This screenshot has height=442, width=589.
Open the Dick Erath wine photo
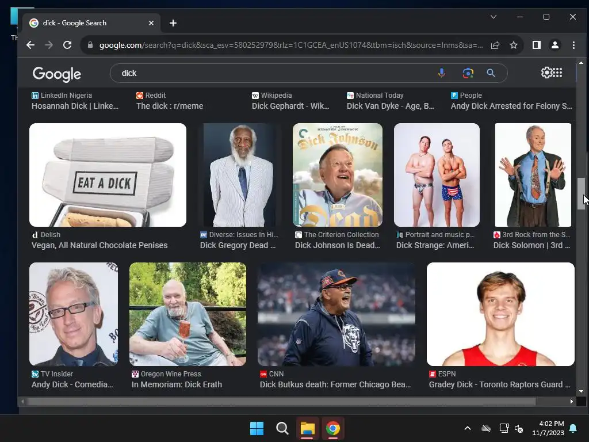188,314
